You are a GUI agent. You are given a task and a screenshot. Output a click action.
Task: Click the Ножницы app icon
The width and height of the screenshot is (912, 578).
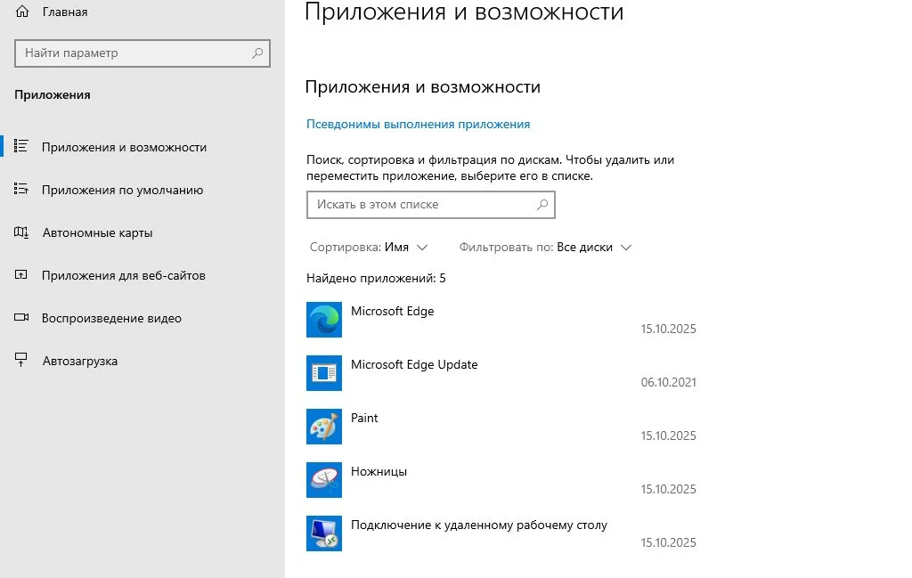click(324, 480)
